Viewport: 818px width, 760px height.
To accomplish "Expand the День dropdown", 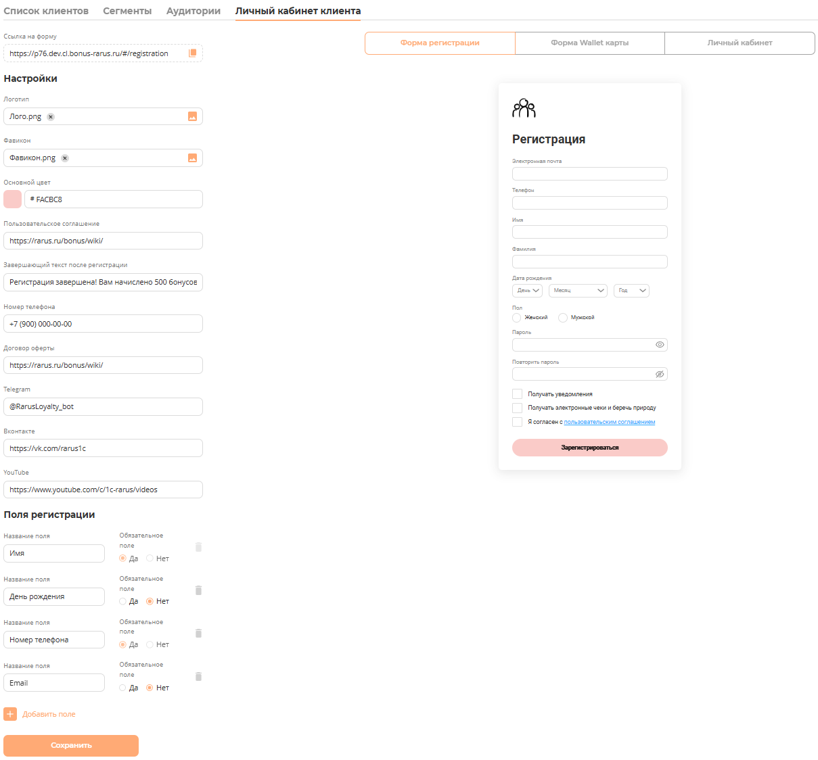I will (x=527, y=291).
